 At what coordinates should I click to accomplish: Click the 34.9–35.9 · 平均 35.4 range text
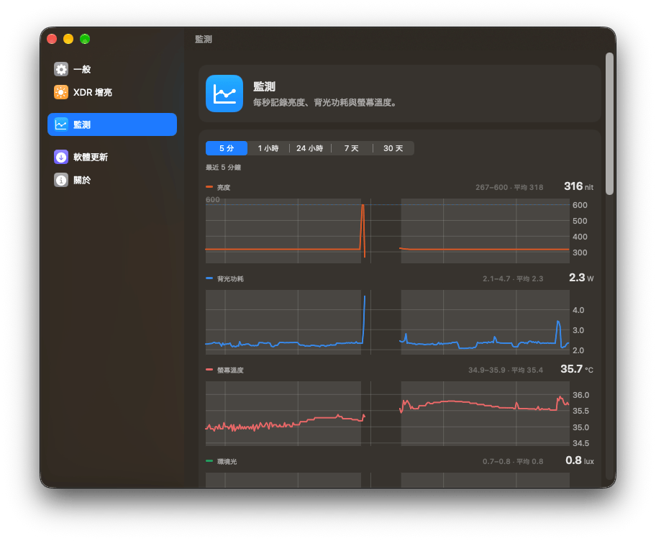click(506, 370)
